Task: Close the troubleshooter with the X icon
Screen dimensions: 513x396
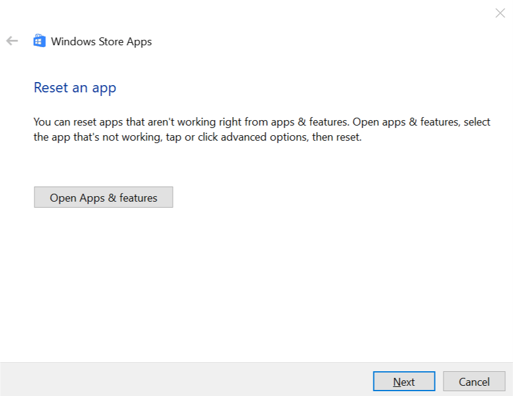Action: [x=500, y=13]
